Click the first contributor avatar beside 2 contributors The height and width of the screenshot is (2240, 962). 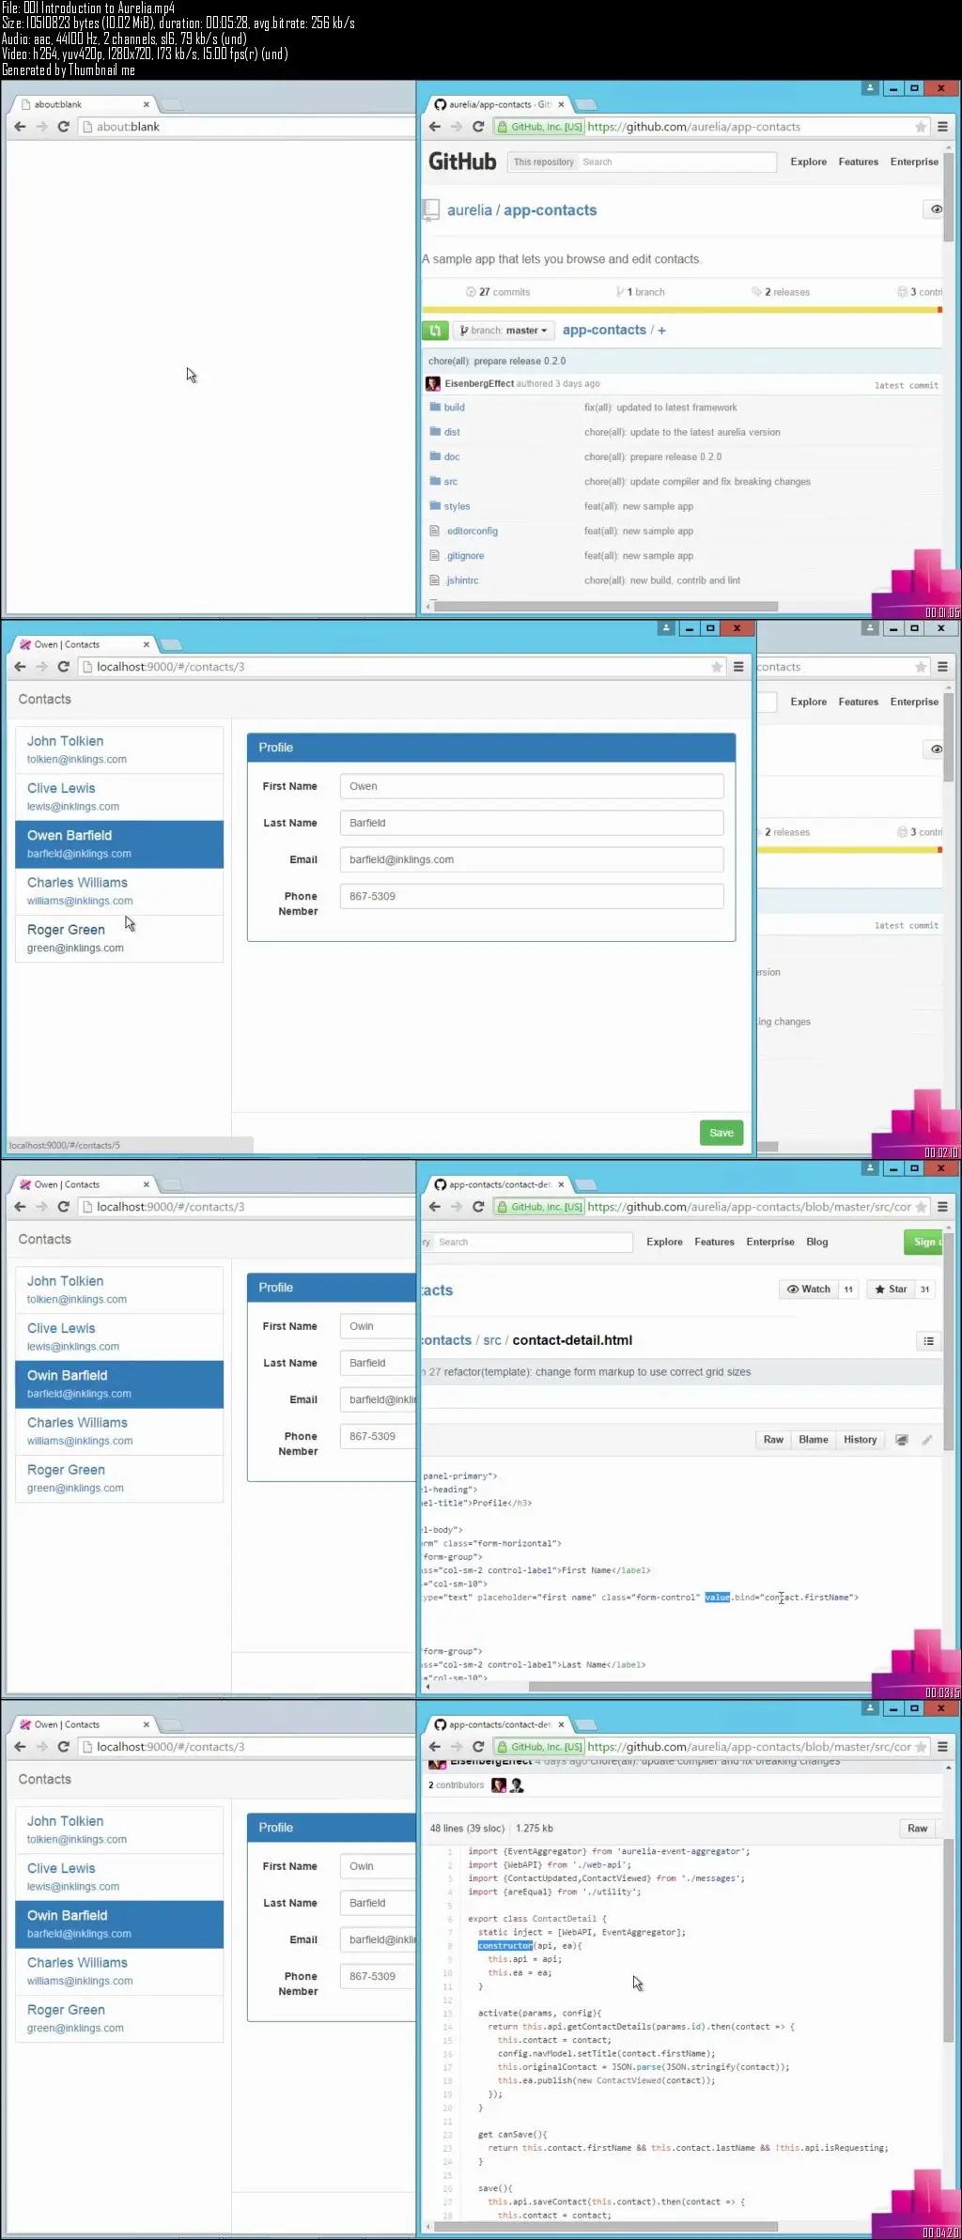click(x=499, y=1785)
